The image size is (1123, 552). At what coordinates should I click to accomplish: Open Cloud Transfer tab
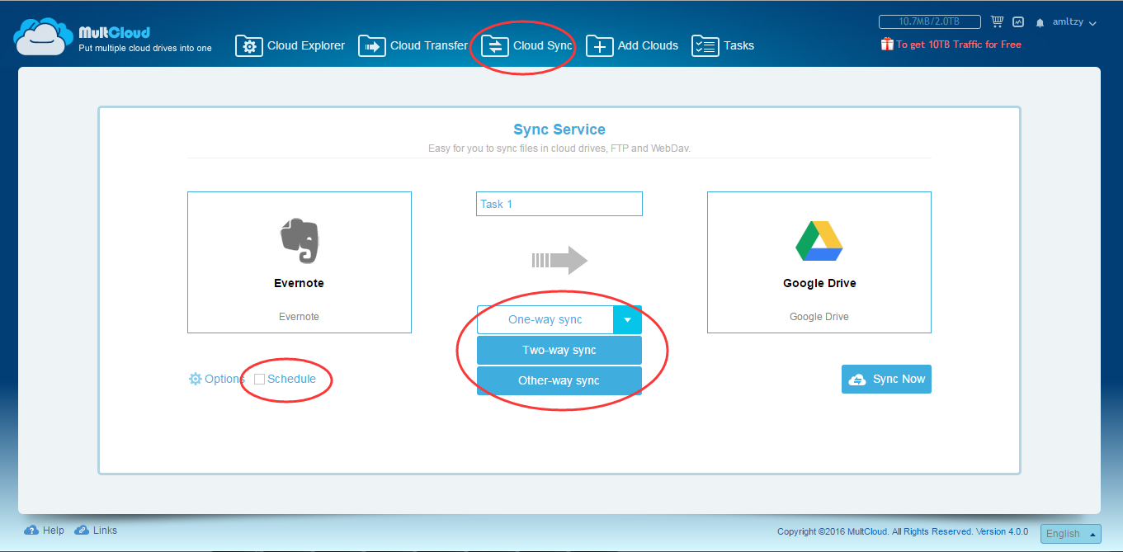413,46
